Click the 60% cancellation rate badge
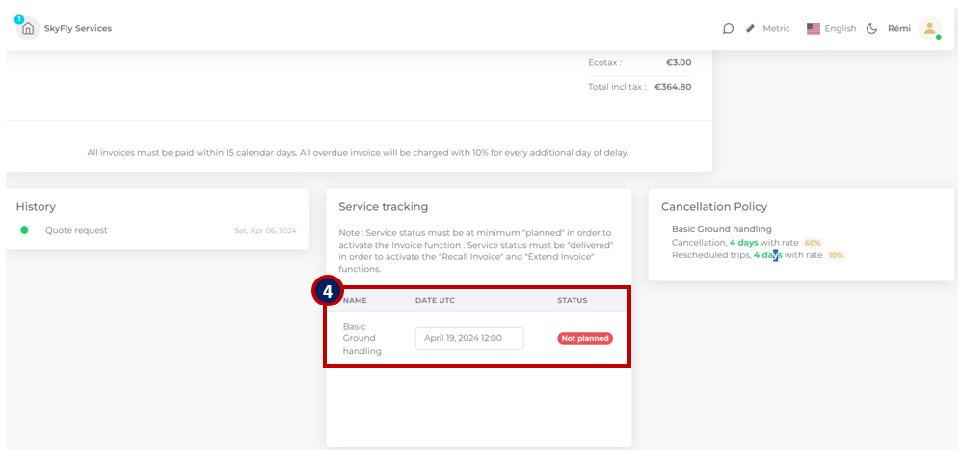961x451 pixels. [812, 243]
